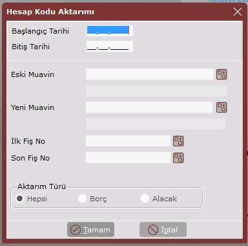Open lookup icon next to Son Fiş No

tap(178, 158)
